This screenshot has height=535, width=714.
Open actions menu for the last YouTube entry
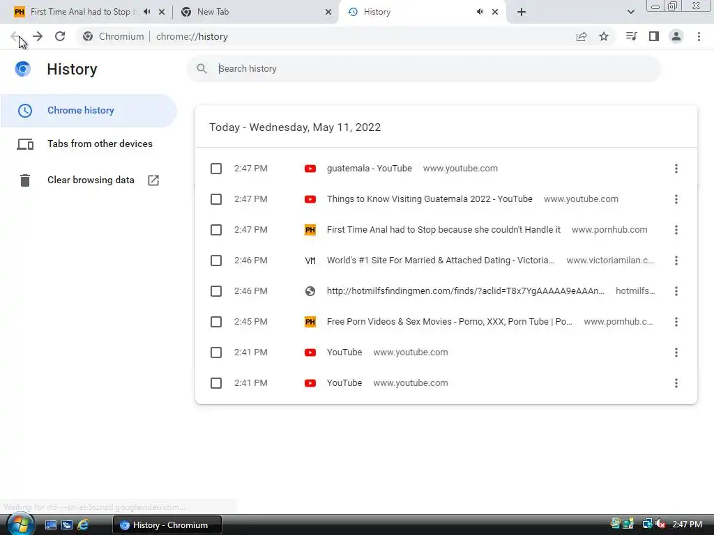point(676,383)
